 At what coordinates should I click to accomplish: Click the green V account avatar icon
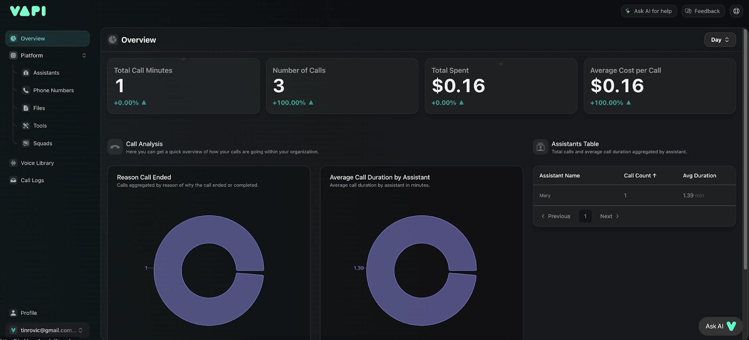point(14,330)
